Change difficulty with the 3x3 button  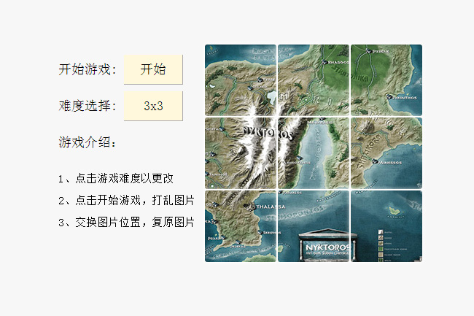tap(153, 106)
